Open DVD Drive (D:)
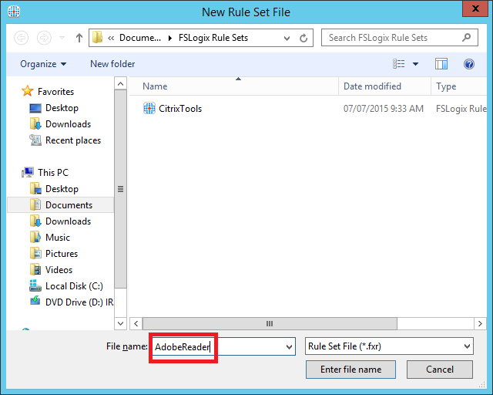 (x=79, y=302)
